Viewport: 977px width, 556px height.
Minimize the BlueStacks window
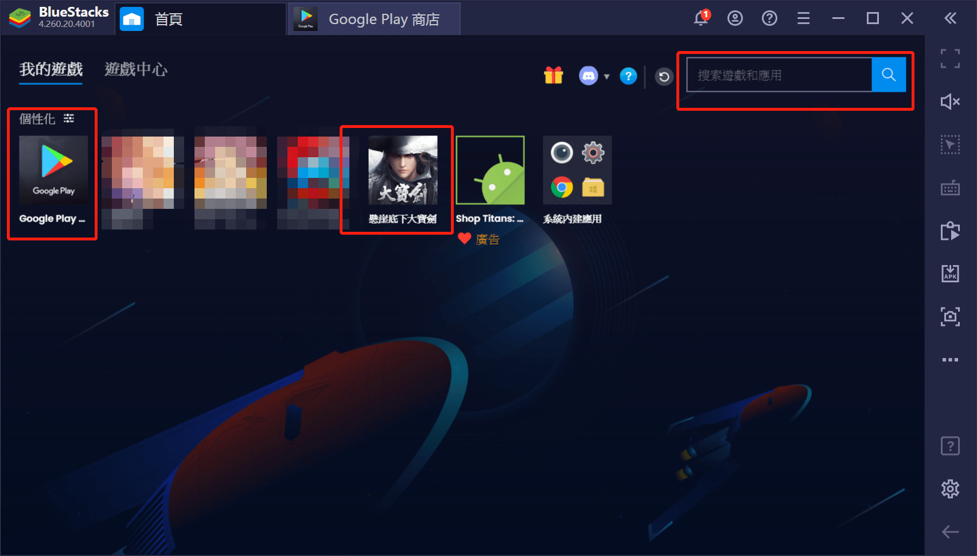pyautogui.click(x=838, y=18)
